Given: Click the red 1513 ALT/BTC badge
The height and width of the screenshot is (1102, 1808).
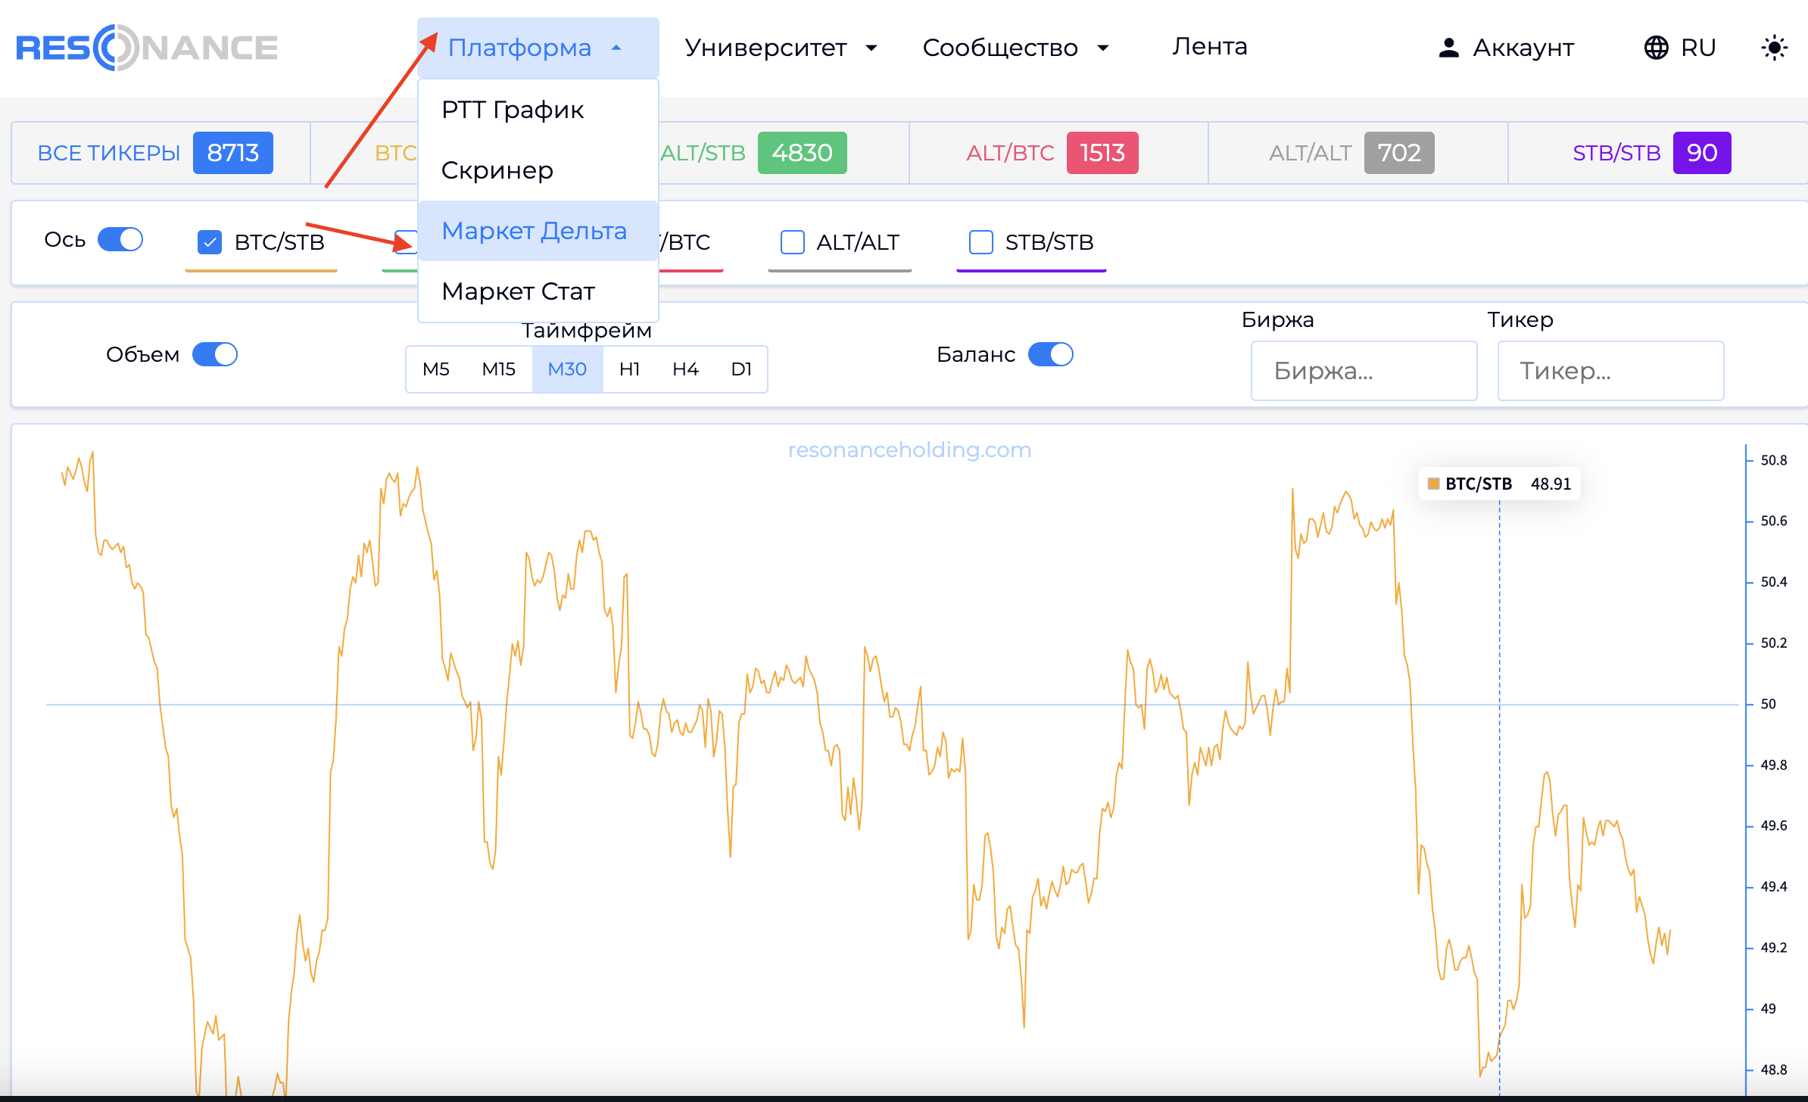Looking at the screenshot, I should 1102,153.
